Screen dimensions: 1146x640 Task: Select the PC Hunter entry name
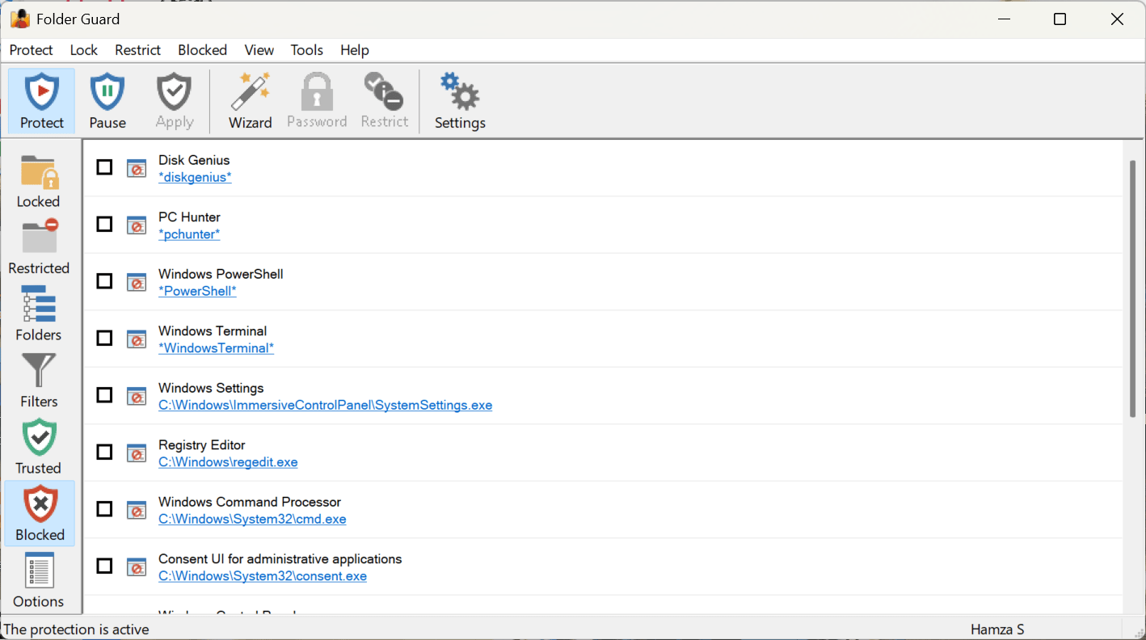[189, 217]
